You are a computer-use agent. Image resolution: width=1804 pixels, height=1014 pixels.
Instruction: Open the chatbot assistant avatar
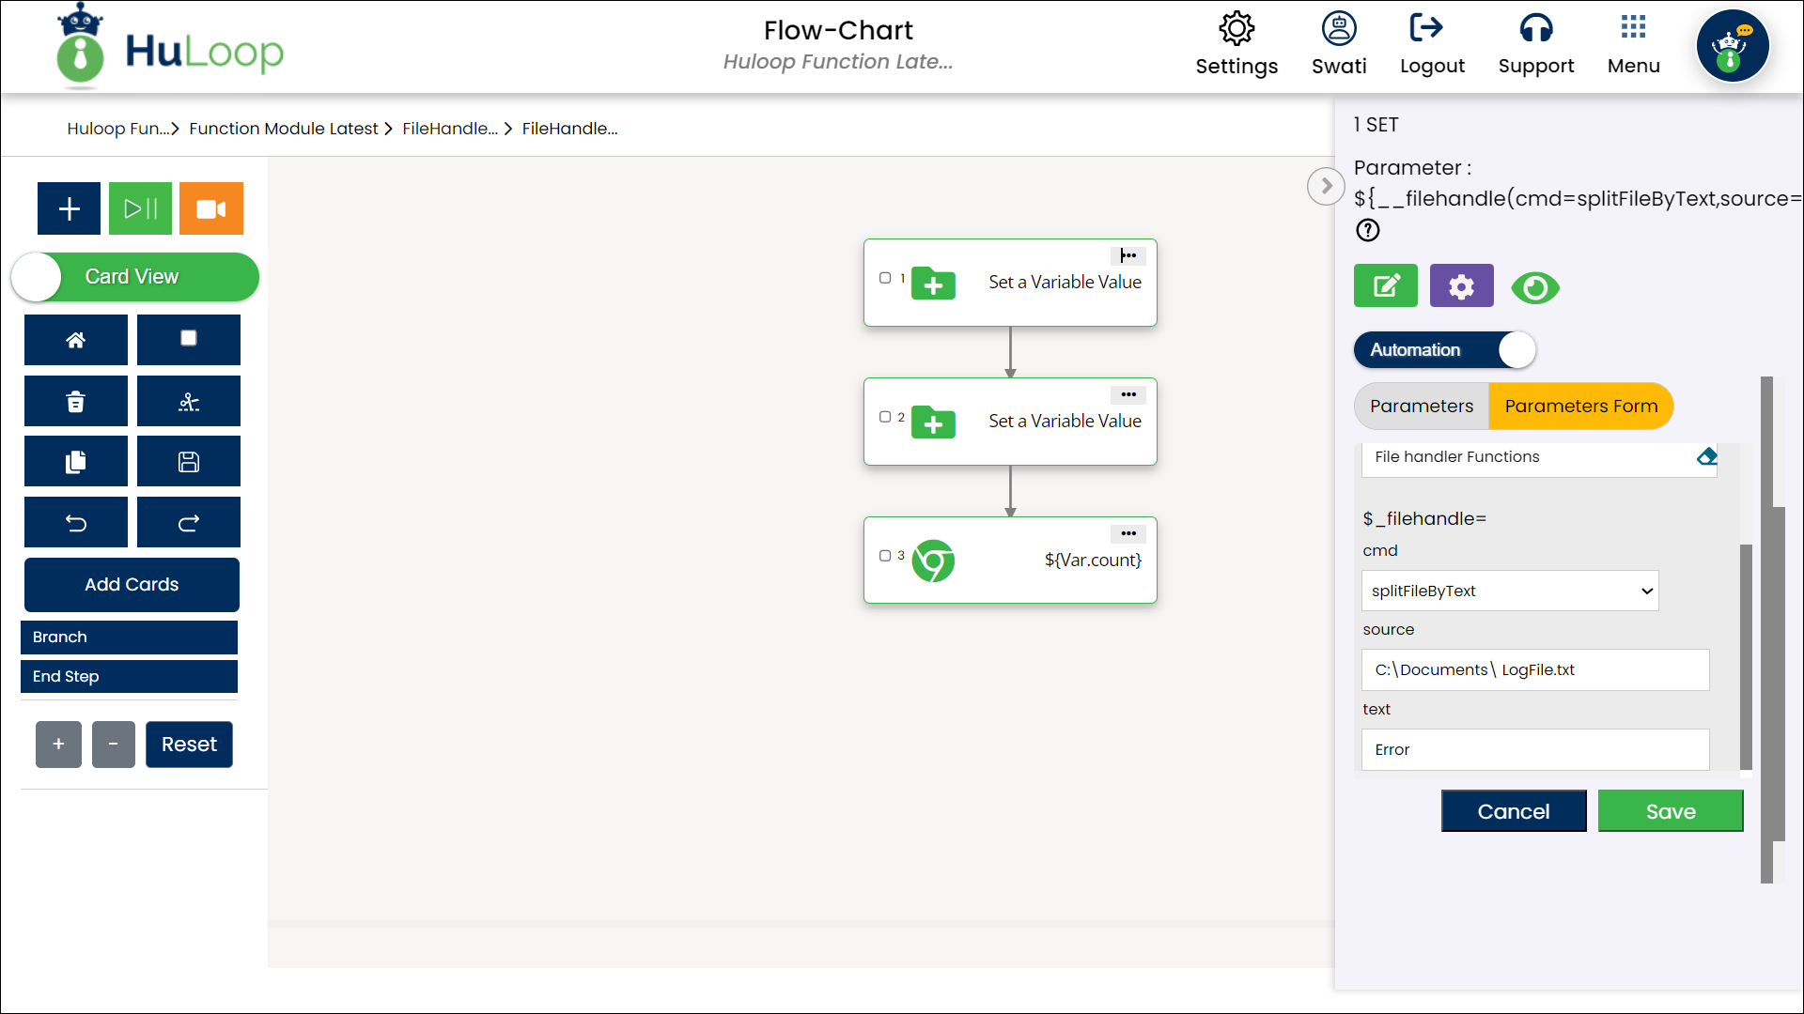(1733, 47)
